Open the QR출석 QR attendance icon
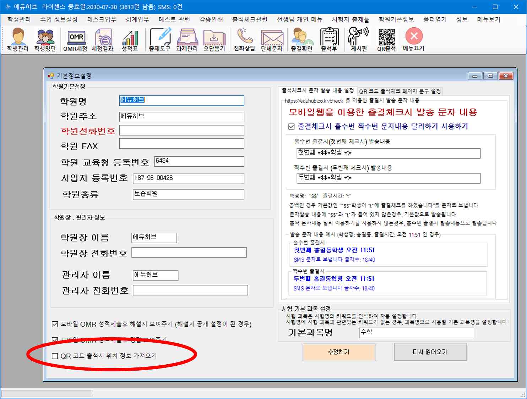Viewport: 527px width, 399px height. click(387, 40)
